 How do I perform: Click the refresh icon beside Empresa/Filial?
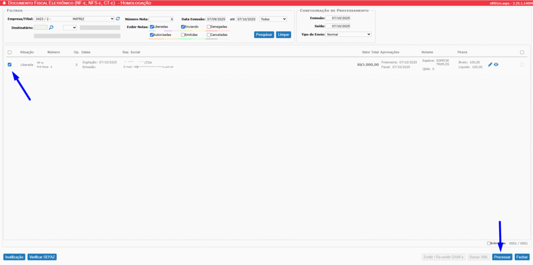coord(118,19)
